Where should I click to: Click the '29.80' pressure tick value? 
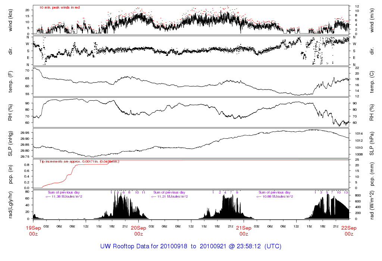pyautogui.click(x=25, y=151)
